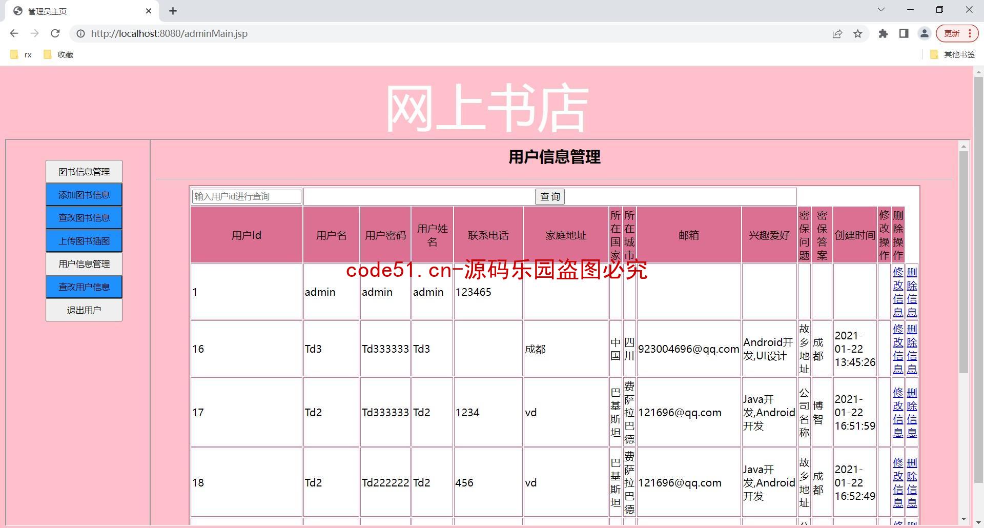Click the 网上书店 site title
Image resolution: width=984 pixels, height=528 pixels.
click(486, 108)
